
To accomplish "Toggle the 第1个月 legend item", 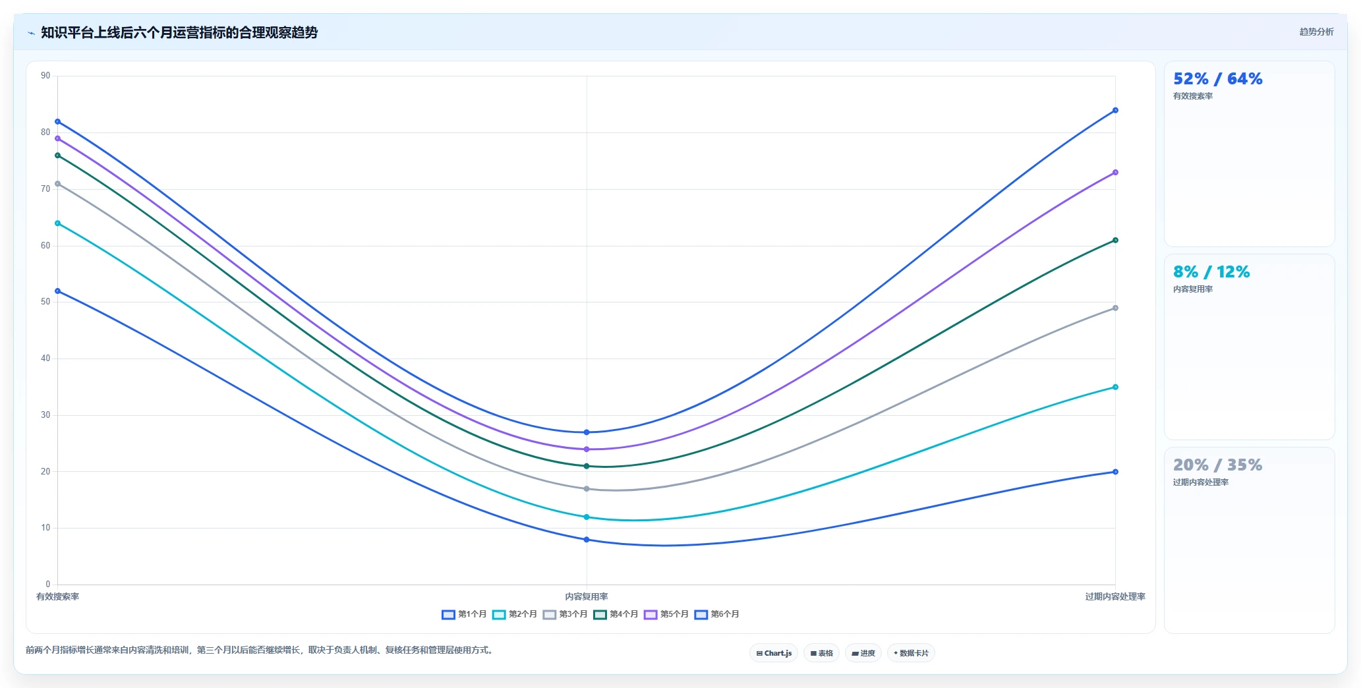I will click(x=464, y=614).
